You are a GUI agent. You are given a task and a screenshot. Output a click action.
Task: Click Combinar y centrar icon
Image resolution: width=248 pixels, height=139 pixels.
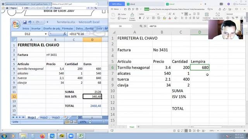207,15
